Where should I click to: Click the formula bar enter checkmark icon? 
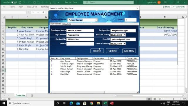click(x=38, y=12)
